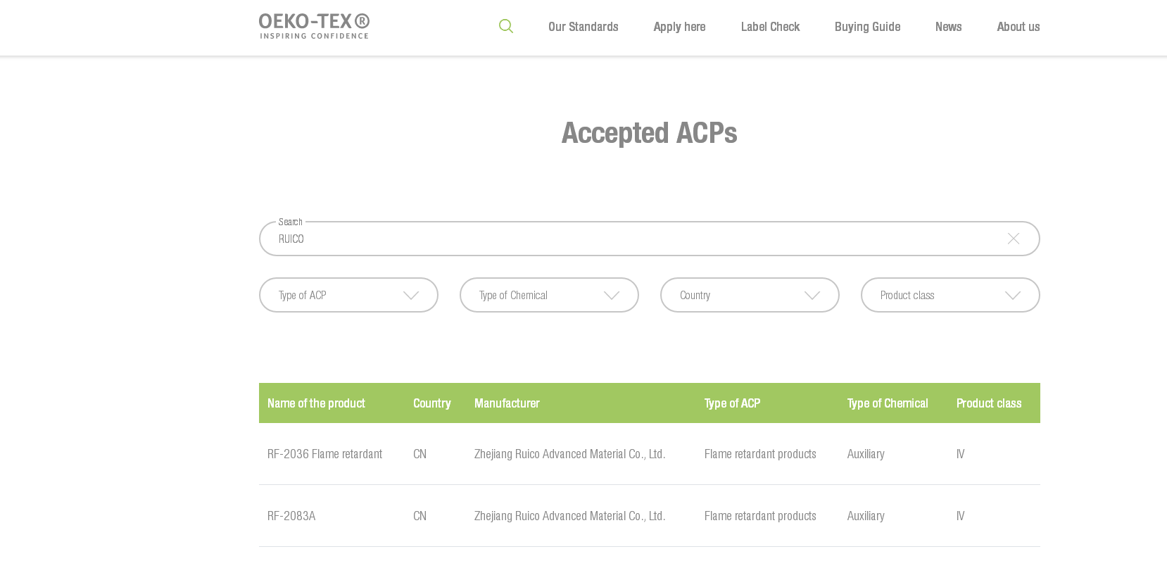This screenshot has width=1167, height=561.
Task: Go to the Apply here menu
Action: 679,27
